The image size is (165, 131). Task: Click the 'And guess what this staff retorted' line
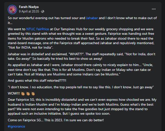pyautogui.click(x=37, y=81)
